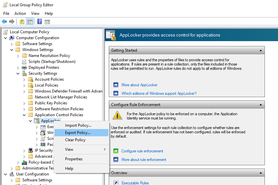This screenshot has width=278, height=185.
Task: Click the Back arrow toolbar icon
Action: 4,22
